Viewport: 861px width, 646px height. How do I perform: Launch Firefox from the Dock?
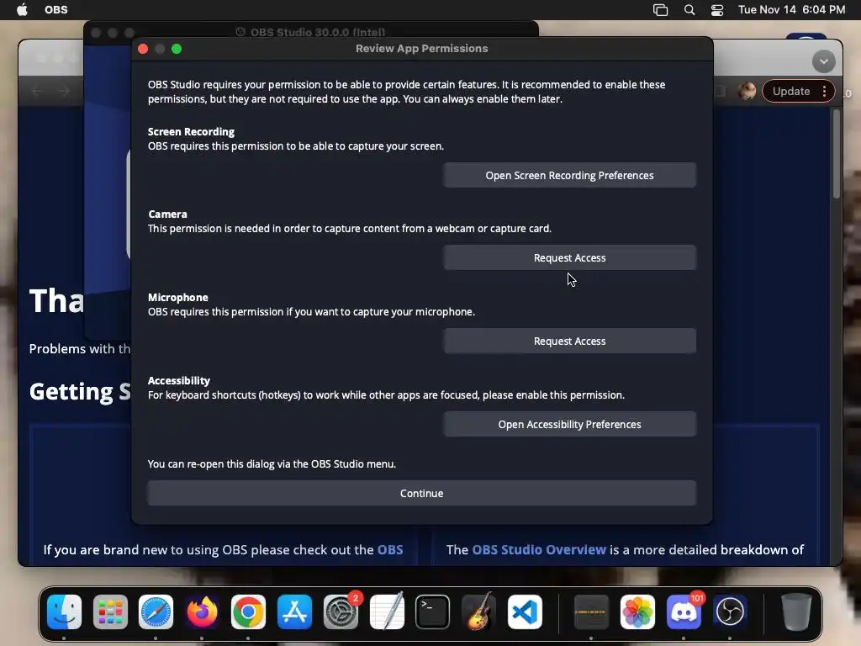coord(202,612)
